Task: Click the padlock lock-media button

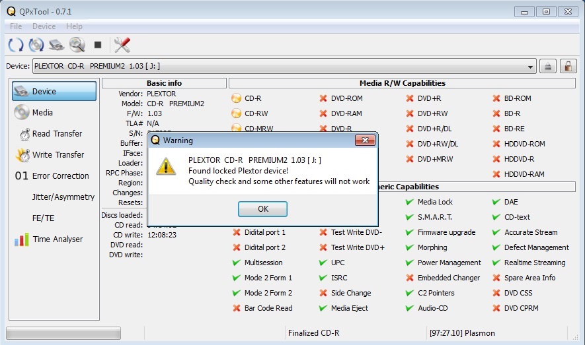Action: (x=568, y=66)
